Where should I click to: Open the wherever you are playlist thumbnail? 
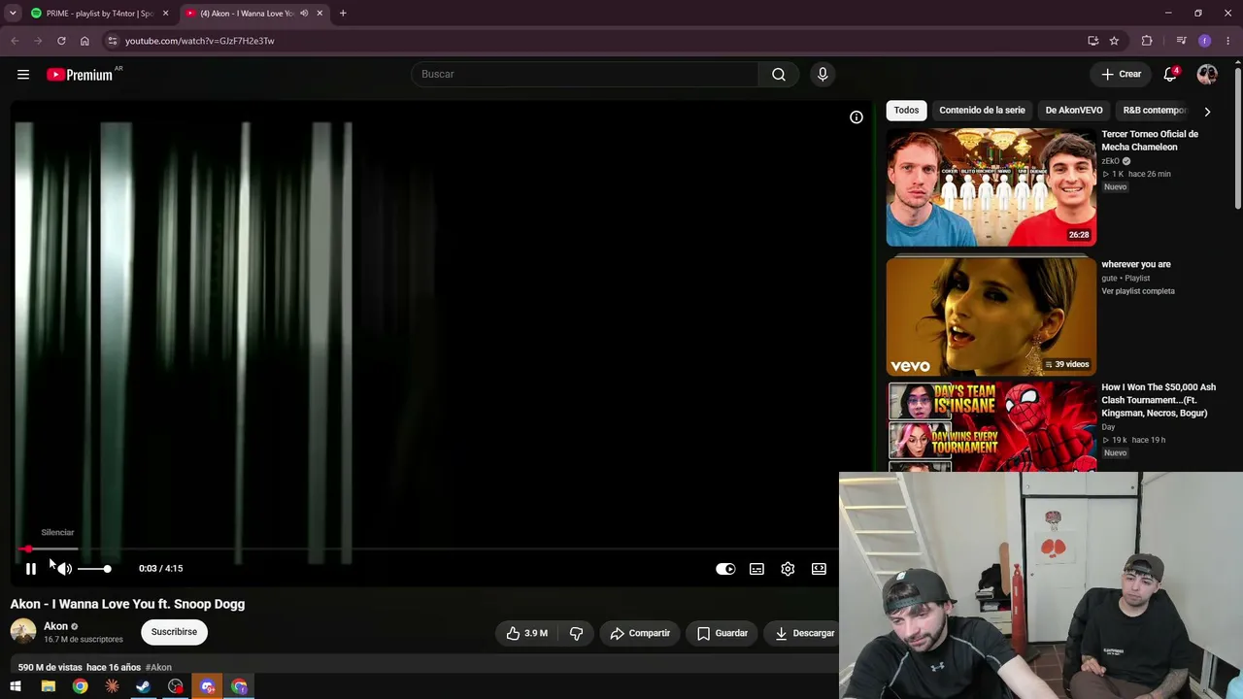click(991, 316)
